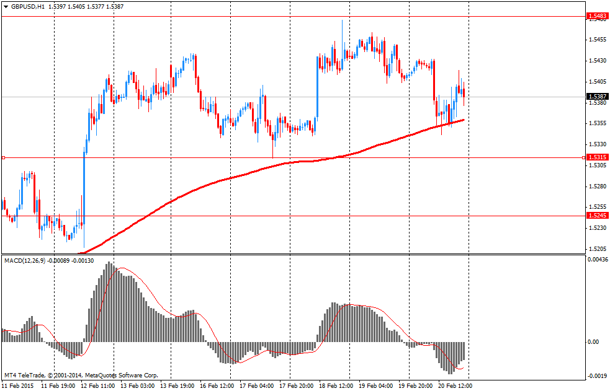Click the 1.5455 price scale value
610x391 pixels.
pos(598,40)
